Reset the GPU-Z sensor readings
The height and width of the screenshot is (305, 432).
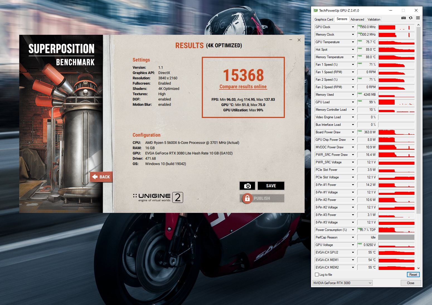click(413, 274)
